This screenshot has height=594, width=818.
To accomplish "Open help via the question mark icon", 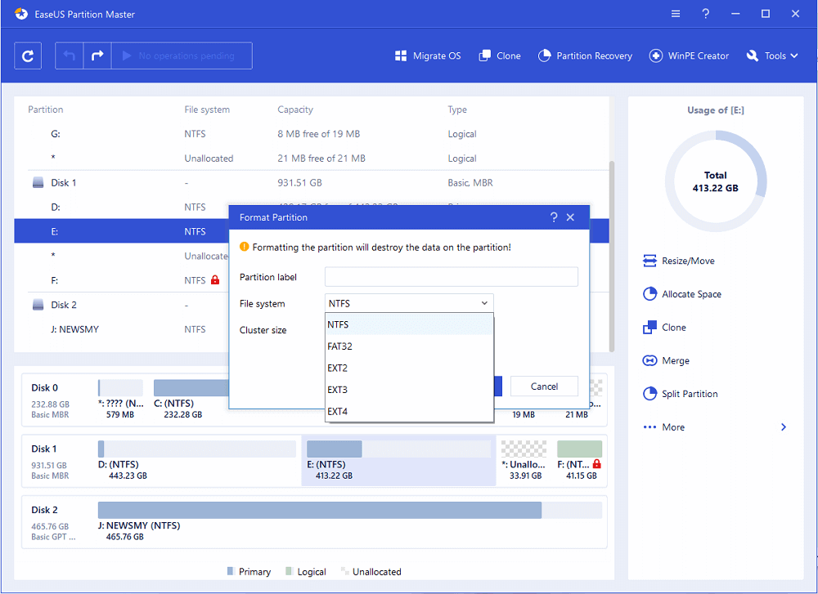I will point(705,14).
